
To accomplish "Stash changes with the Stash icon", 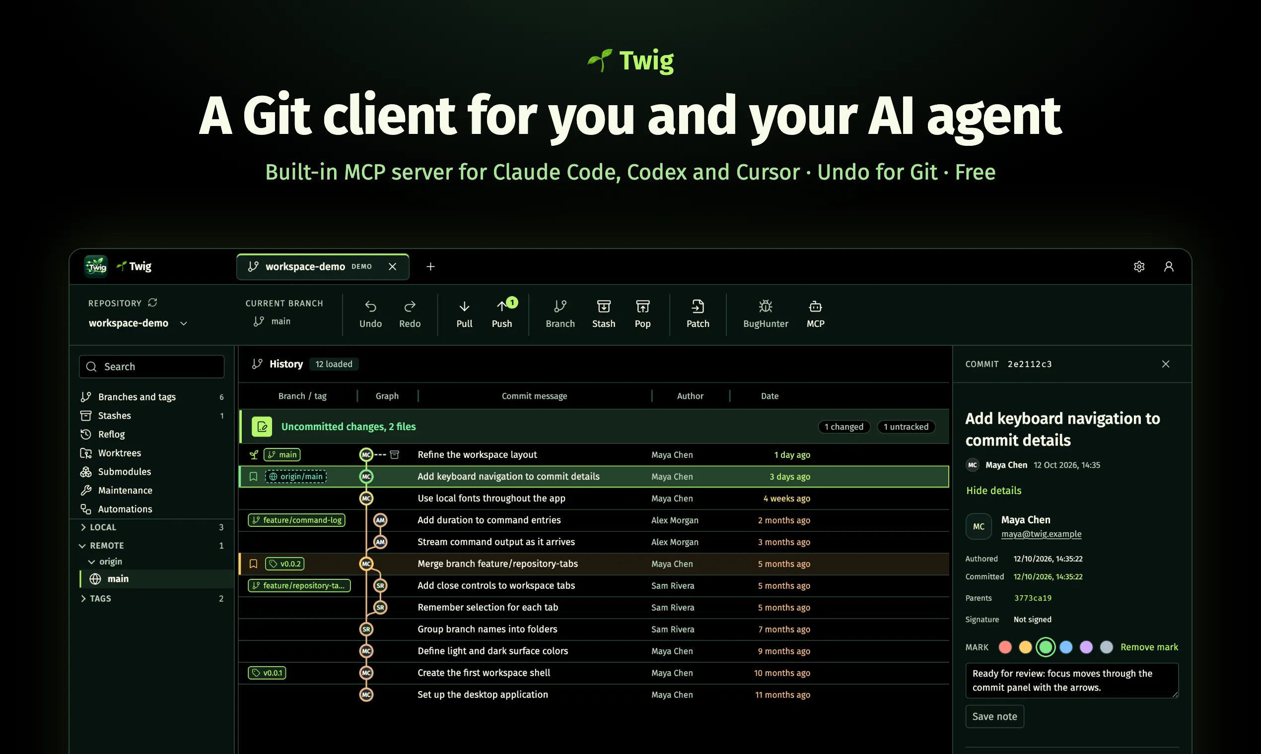I will tap(604, 314).
